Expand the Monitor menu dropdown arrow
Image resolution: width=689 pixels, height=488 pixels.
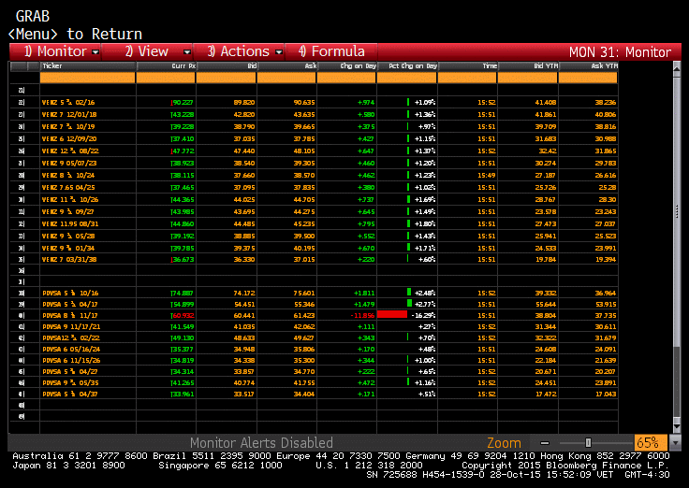click(x=95, y=52)
